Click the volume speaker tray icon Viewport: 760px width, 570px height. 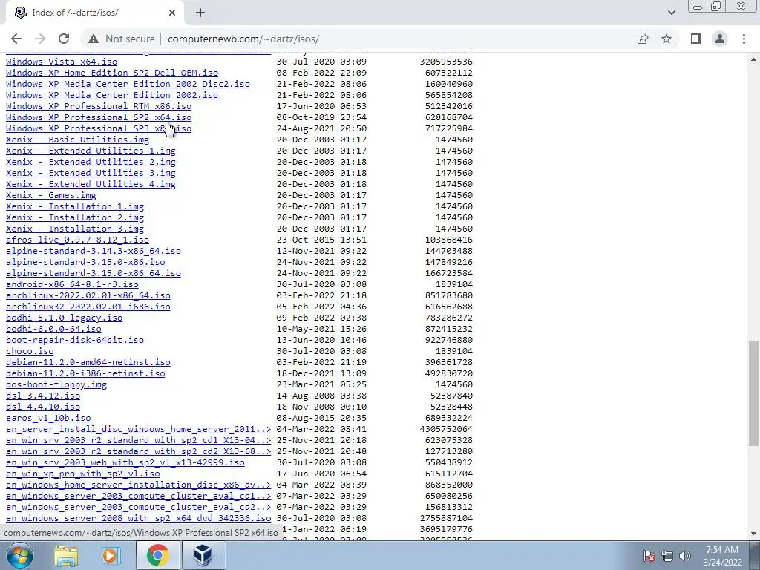click(685, 556)
